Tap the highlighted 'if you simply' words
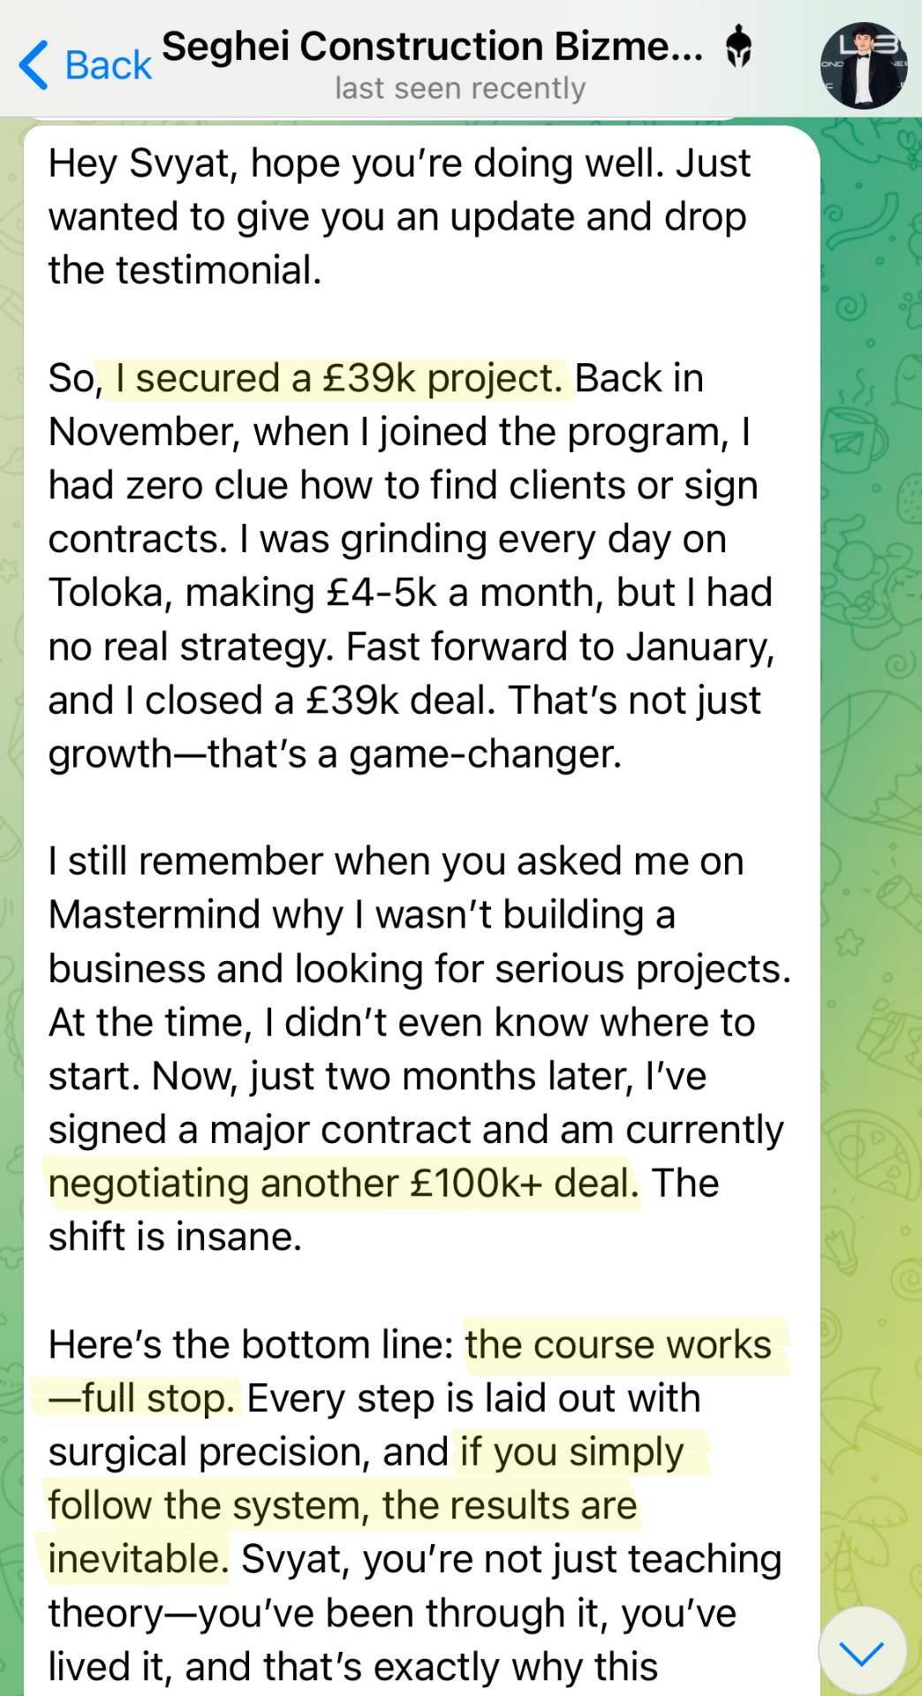The image size is (922, 1696). (572, 1453)
